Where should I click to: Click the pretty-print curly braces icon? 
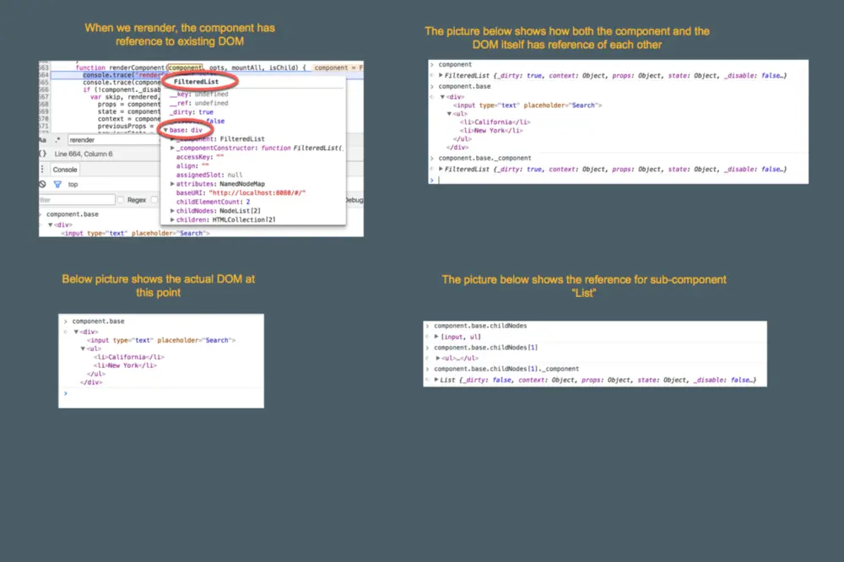43,154
